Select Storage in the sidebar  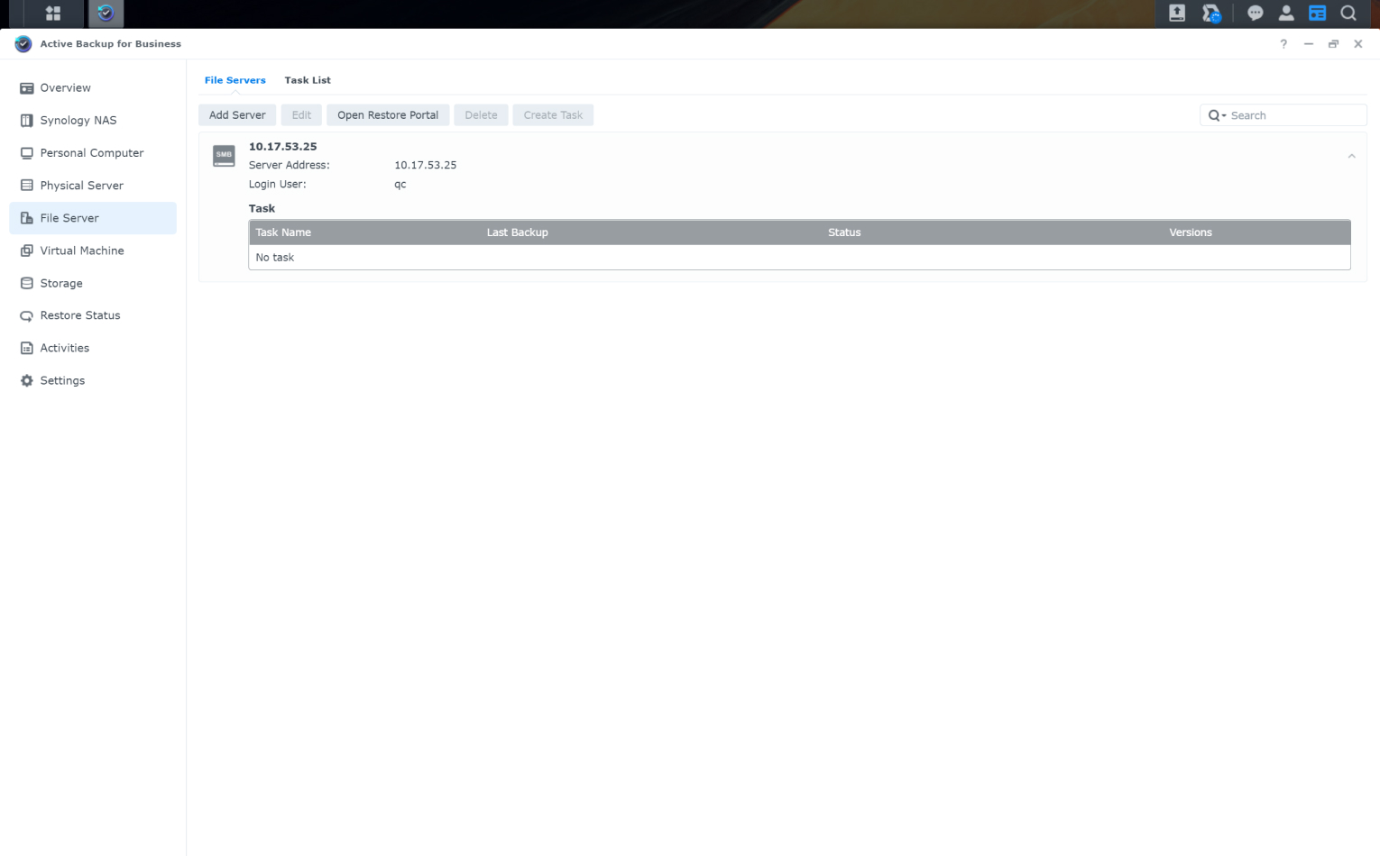click(61, 283)
